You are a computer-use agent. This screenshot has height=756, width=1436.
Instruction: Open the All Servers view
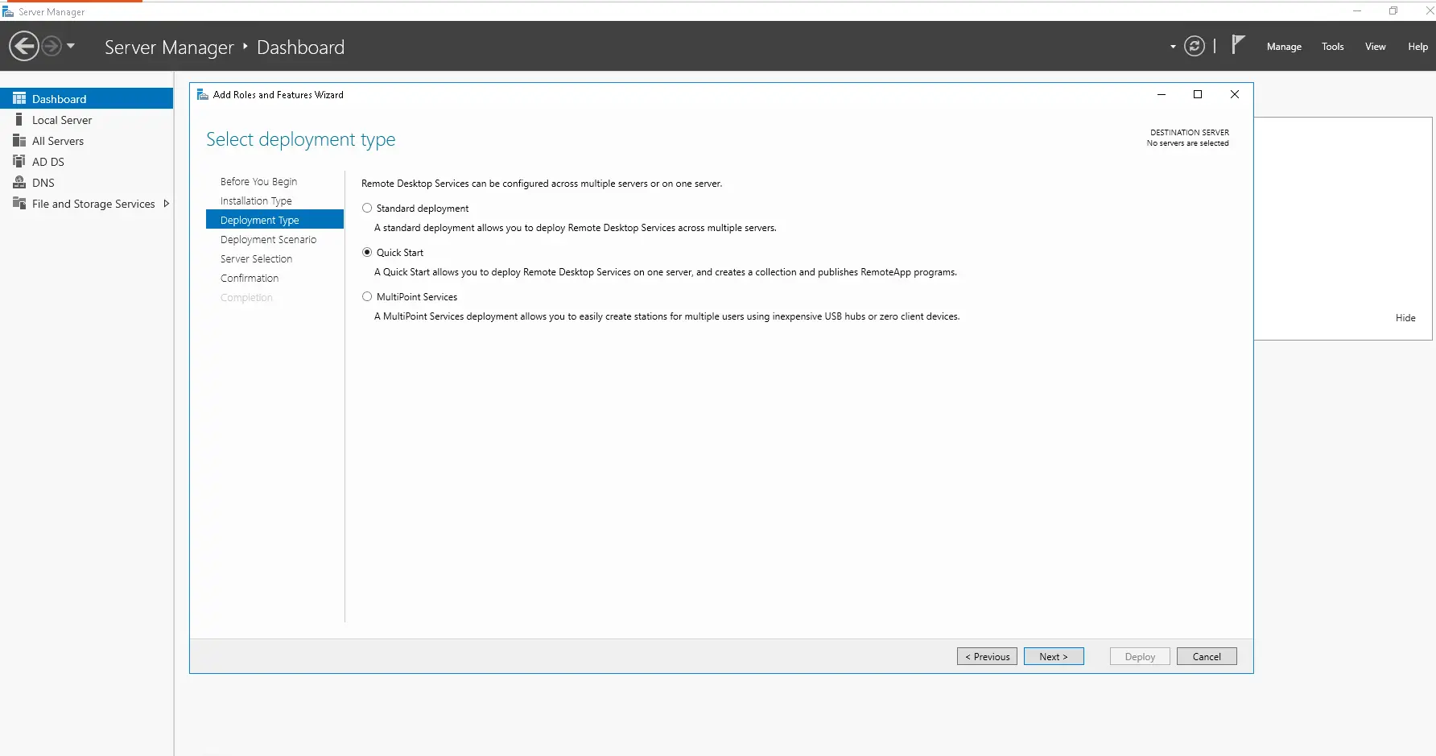(x=57, y=140)
